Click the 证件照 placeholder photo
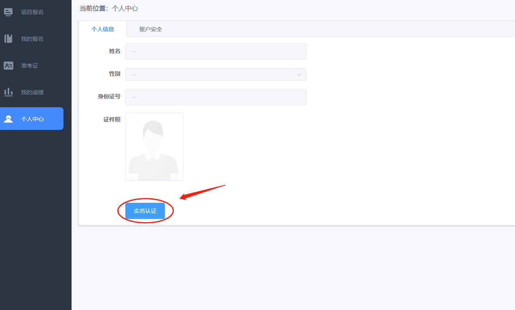Image resolution: width=515 pixels, height=310 pixels. click(x=154, y=147)
